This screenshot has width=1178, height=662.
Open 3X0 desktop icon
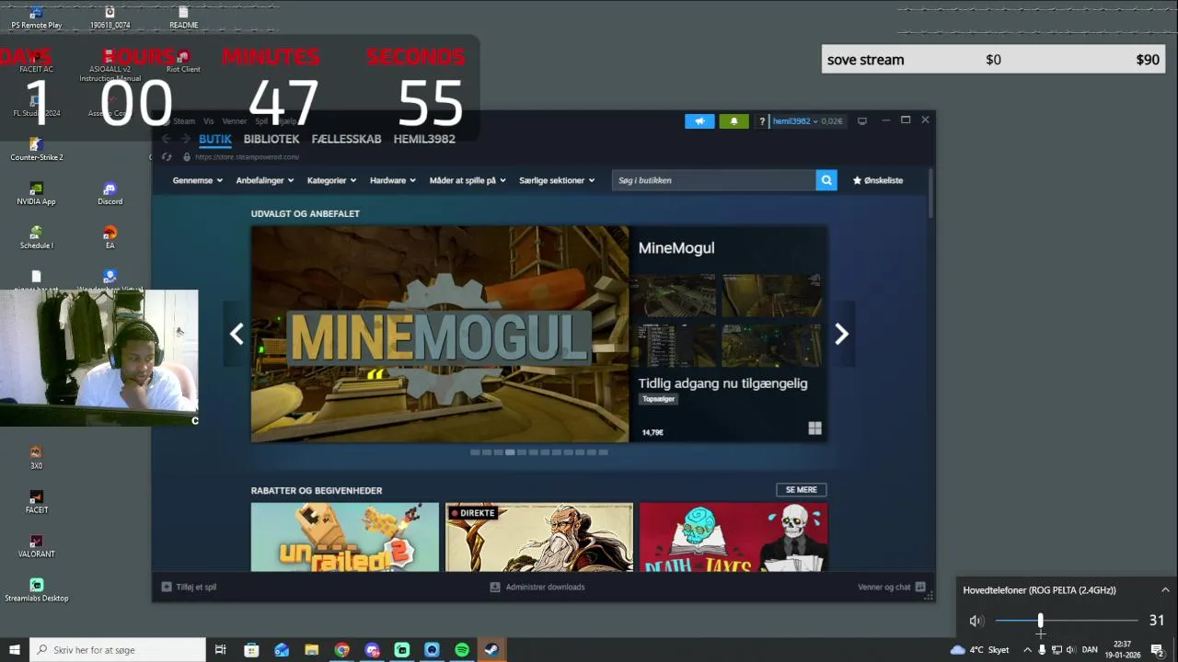tap(36, 457)
